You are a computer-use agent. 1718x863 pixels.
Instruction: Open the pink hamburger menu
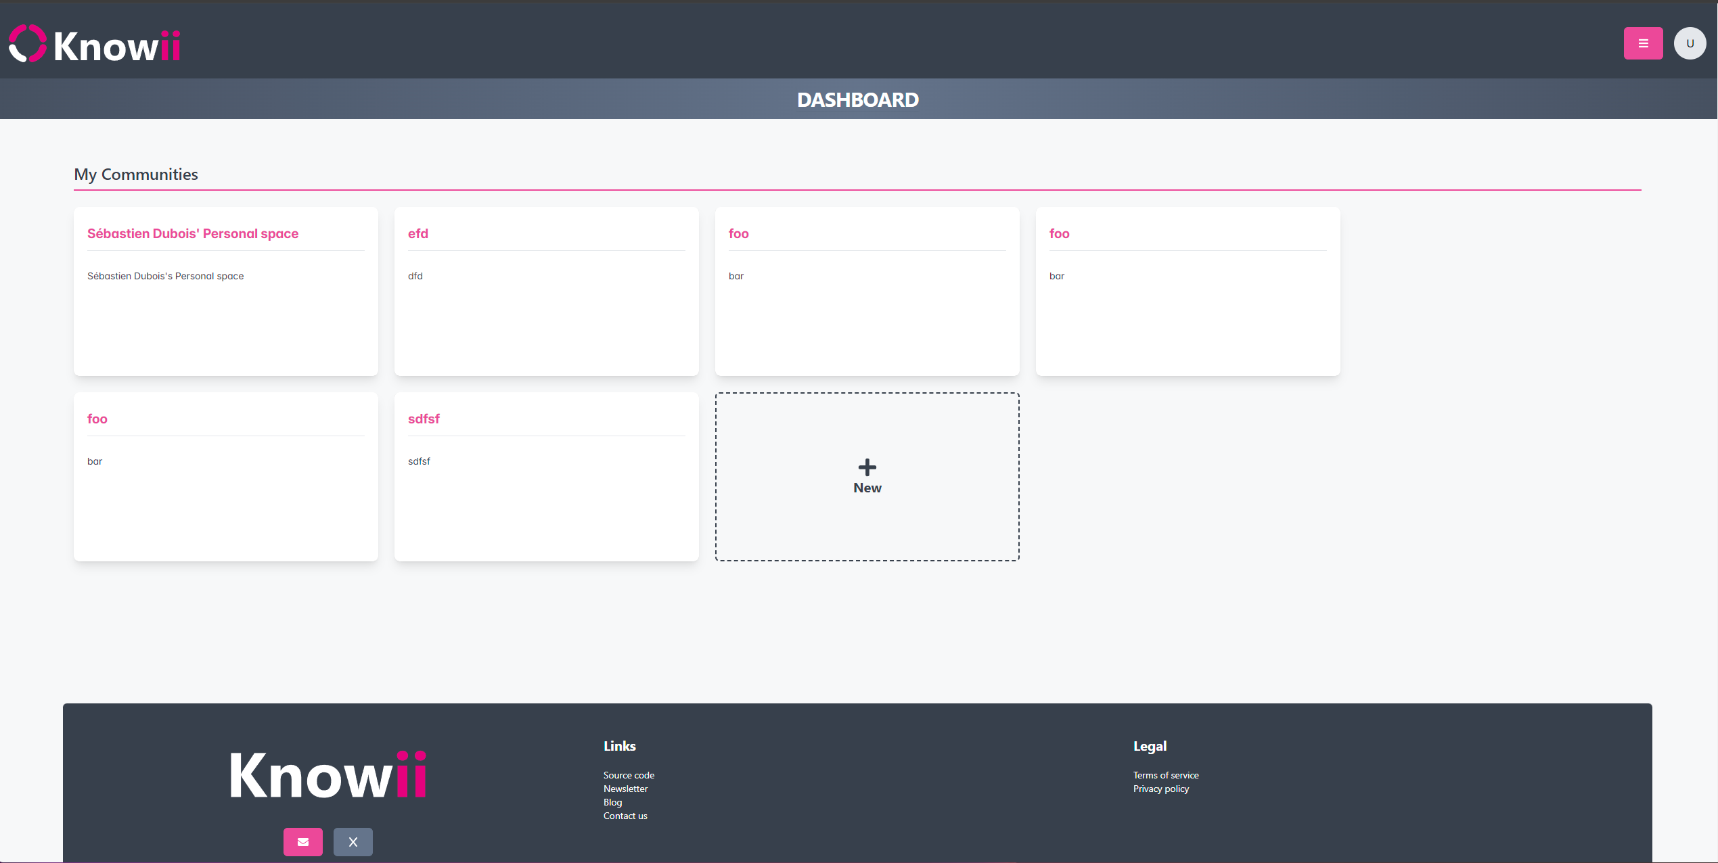(1642, 43)
